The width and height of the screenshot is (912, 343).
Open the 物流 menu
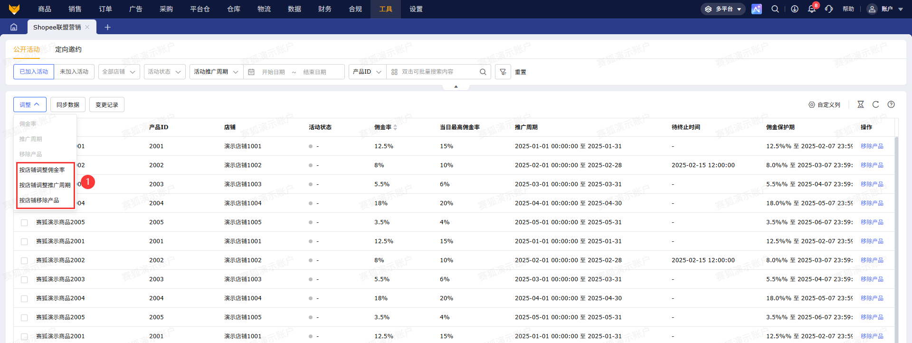[264, 9]
